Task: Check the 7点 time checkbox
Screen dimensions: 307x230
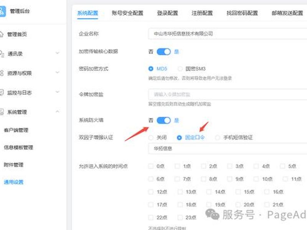Action: point(177,179)
